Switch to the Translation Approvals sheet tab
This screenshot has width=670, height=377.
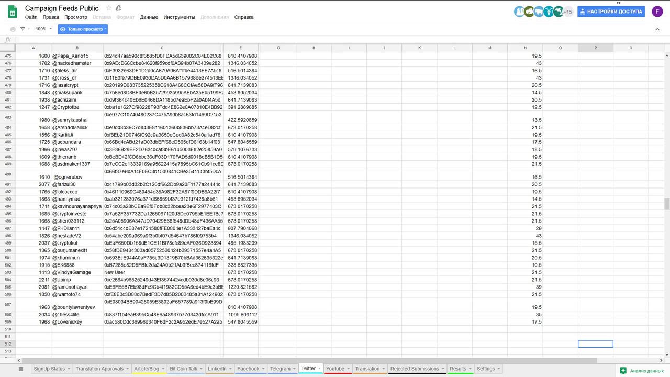pyautogui.click(x=99, y=369)
